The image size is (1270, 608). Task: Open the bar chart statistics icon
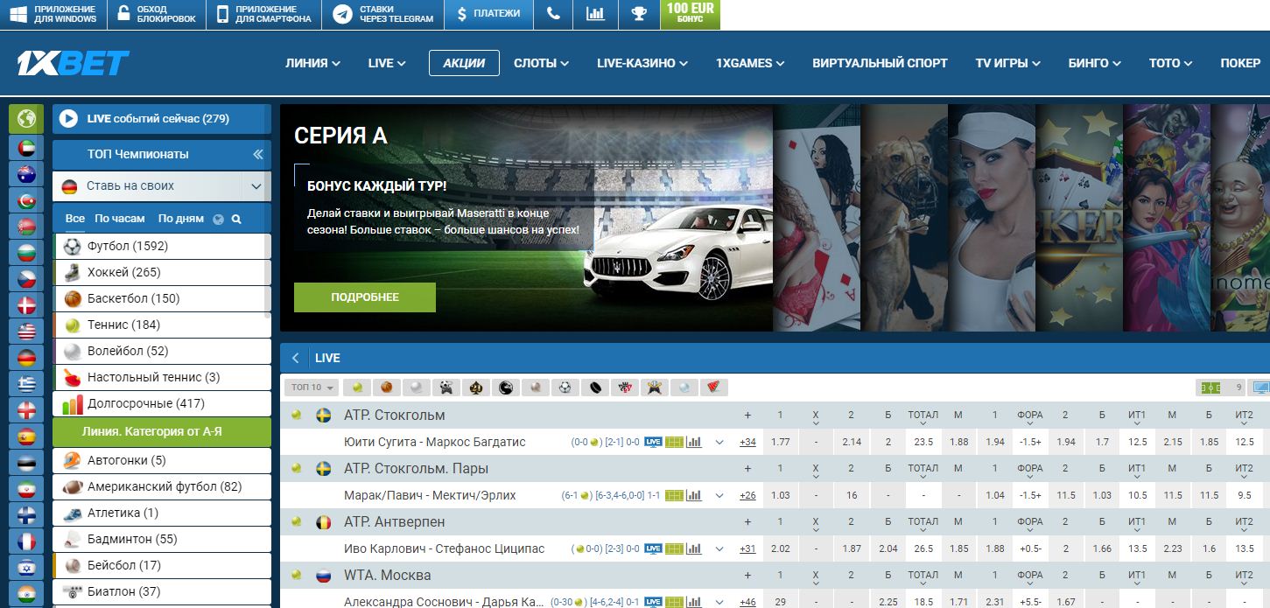[595, 14]
